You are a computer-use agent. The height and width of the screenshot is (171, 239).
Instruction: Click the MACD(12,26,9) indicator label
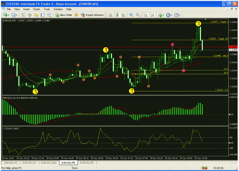(x=20, y=98)
